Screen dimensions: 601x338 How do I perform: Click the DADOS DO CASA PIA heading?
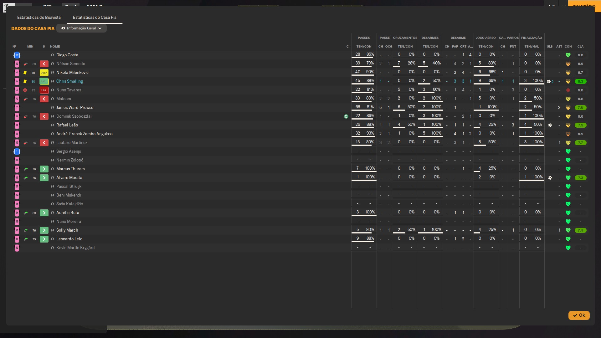click(x=33, y=28)
